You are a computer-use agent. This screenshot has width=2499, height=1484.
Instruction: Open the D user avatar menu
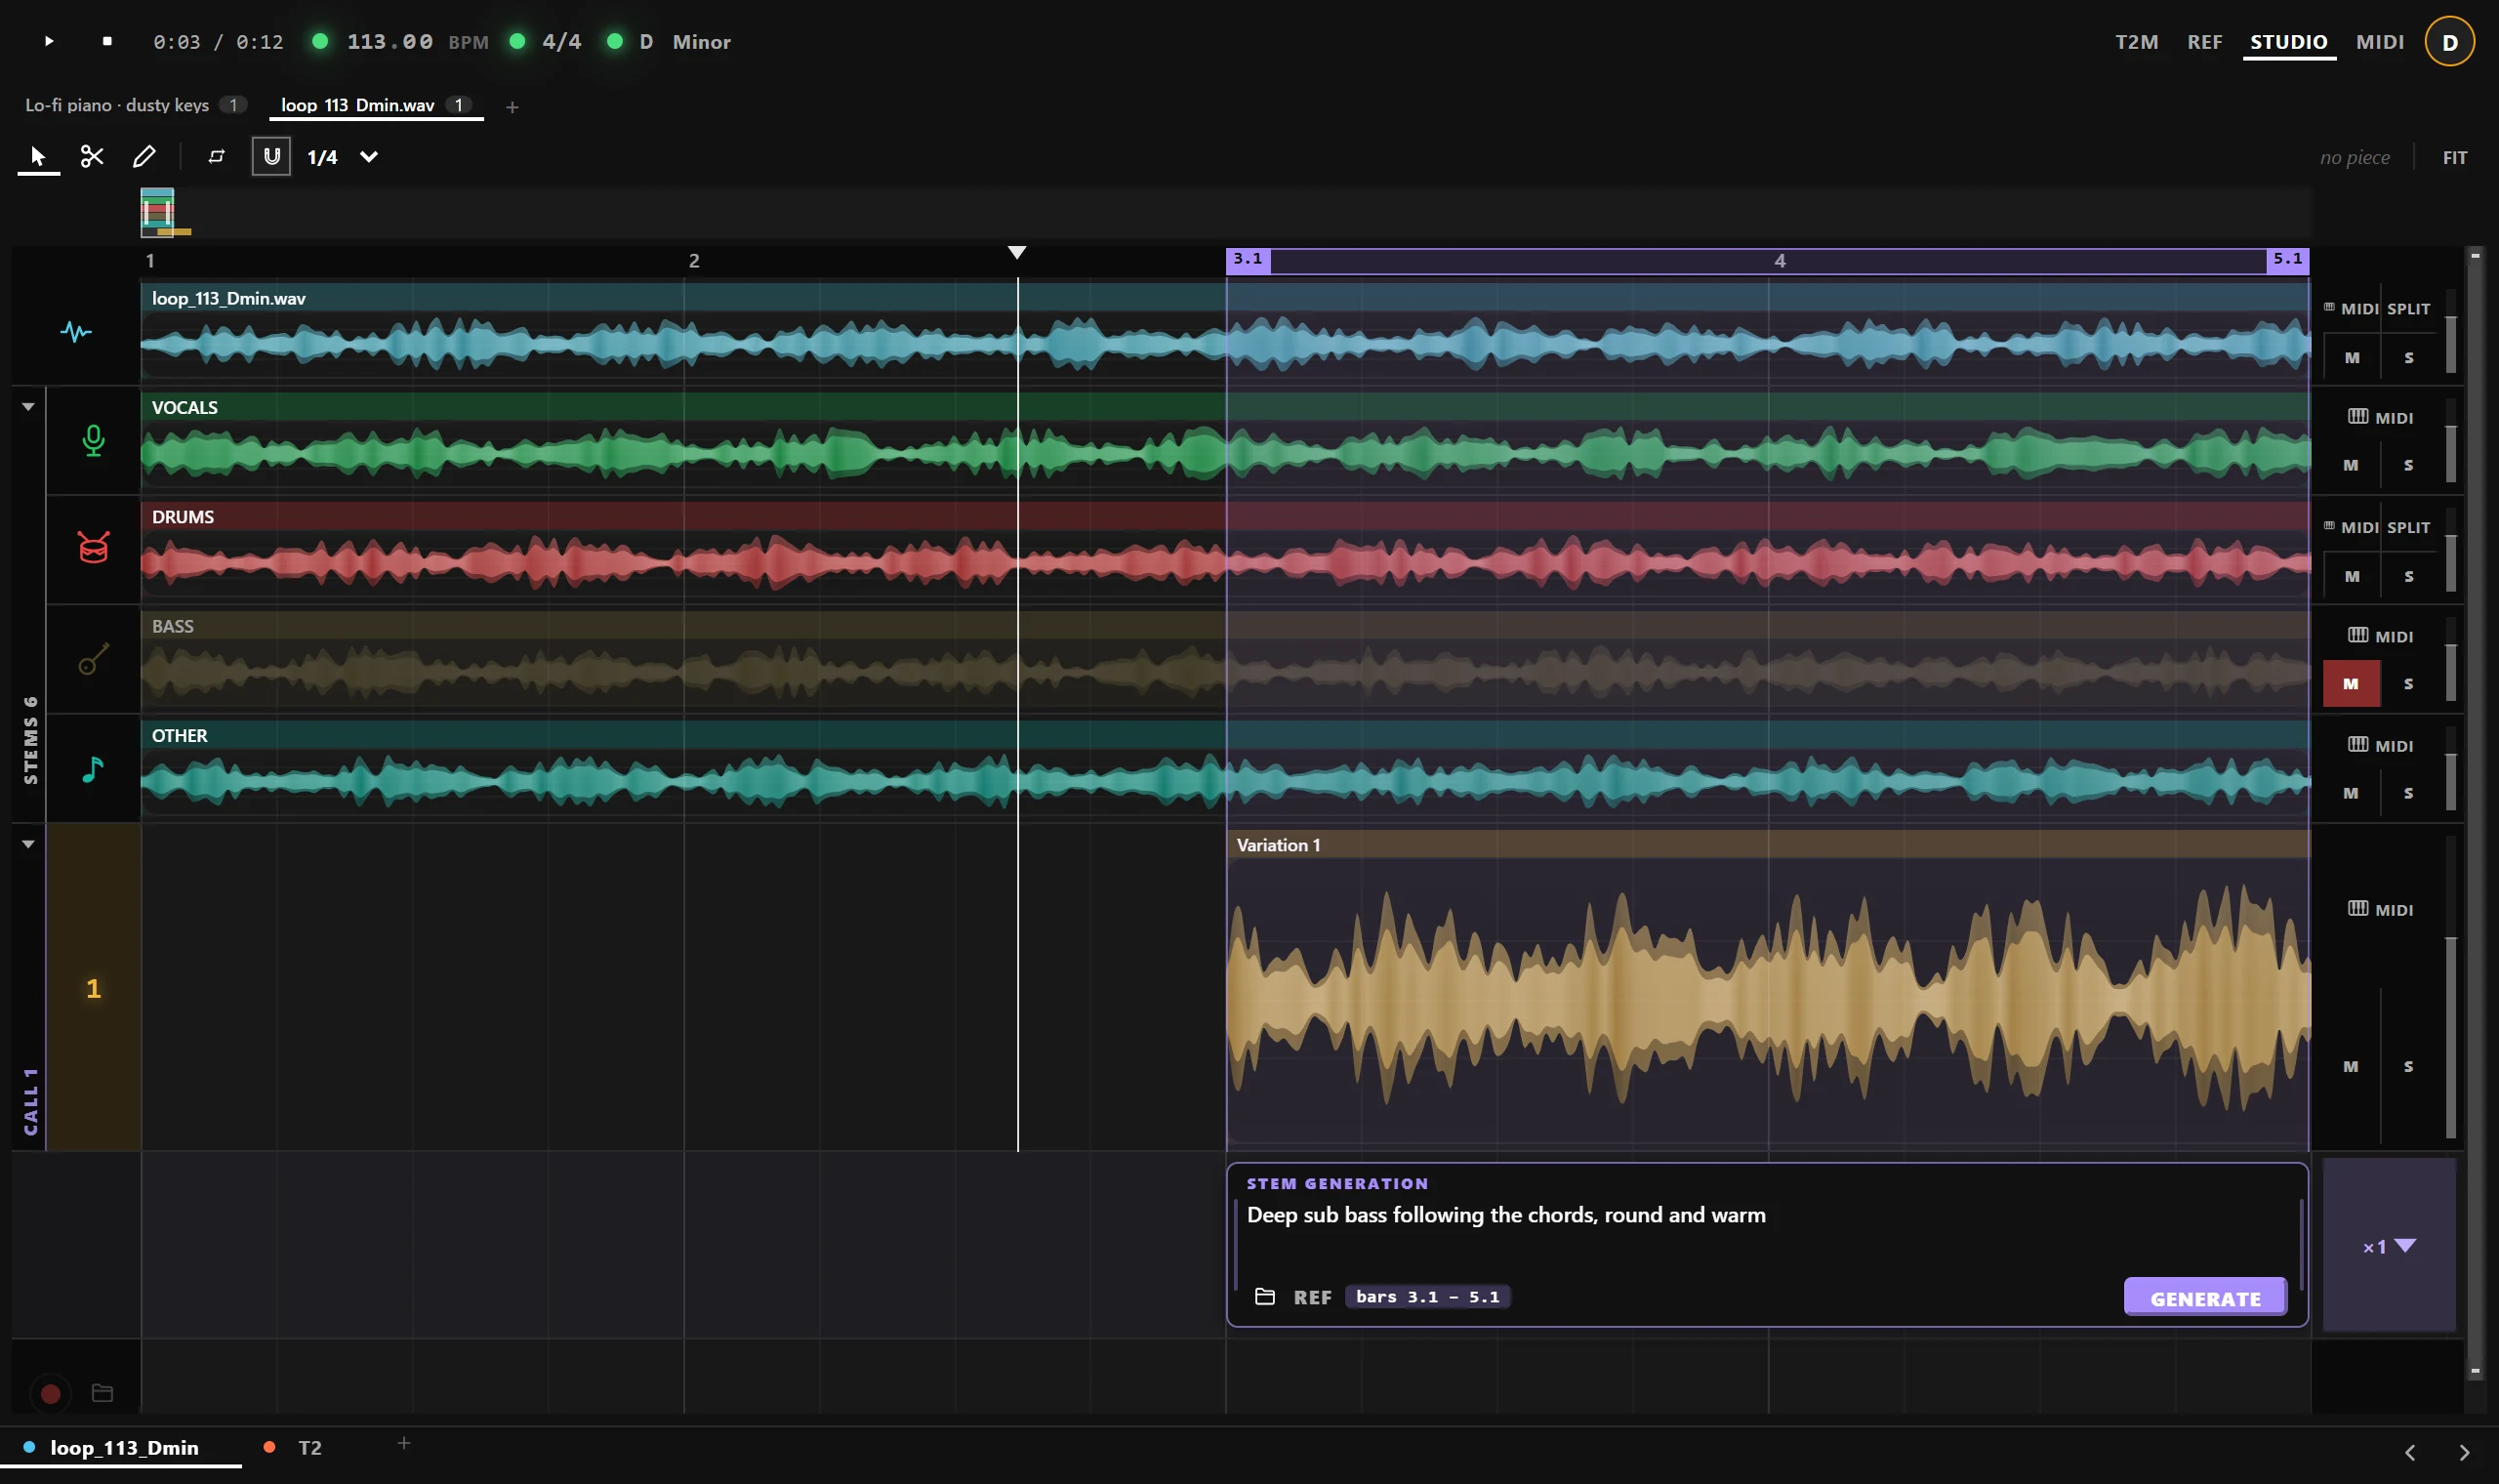click(x=2449, y=42)
